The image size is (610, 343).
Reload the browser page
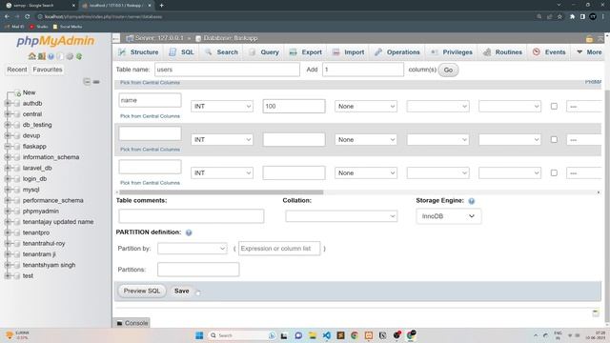(x=28, y=17)
